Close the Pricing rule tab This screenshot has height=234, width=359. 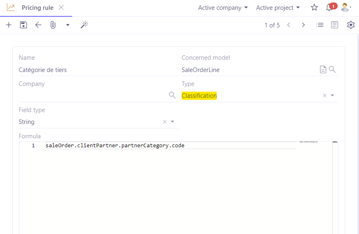click(61, 7)
